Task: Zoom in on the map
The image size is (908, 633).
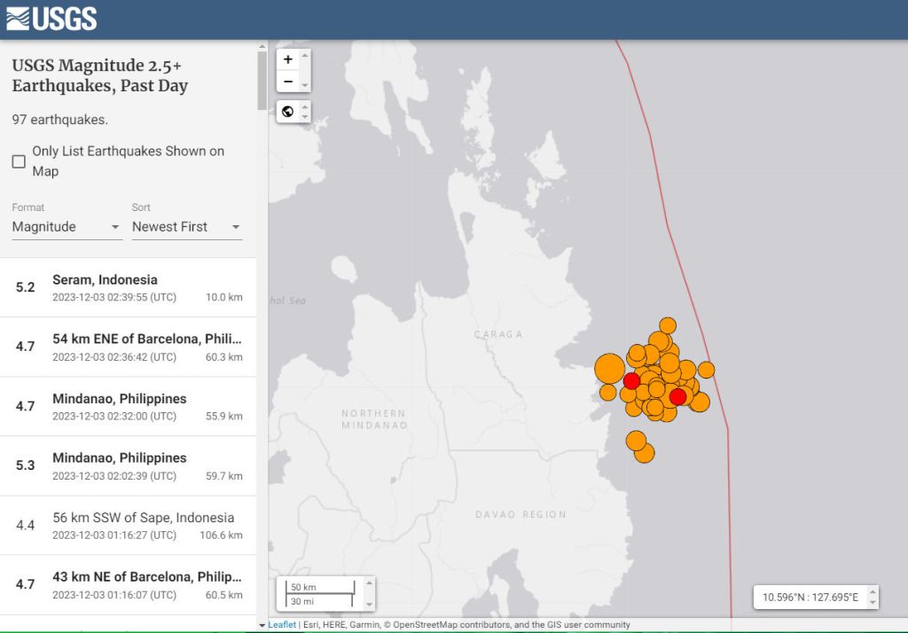Action: 288,60
